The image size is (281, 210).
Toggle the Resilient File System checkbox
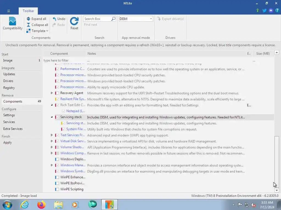58,99
